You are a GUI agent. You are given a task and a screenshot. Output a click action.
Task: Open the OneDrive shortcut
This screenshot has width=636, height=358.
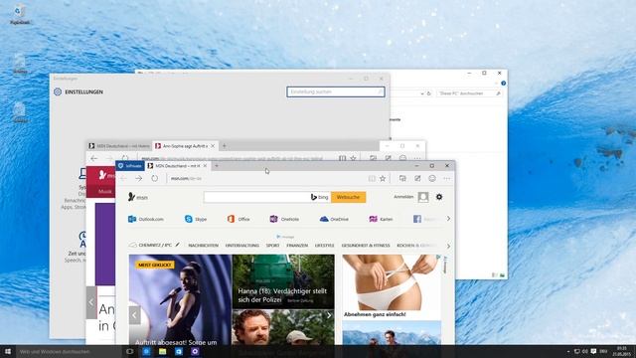(x=334, y=219)
